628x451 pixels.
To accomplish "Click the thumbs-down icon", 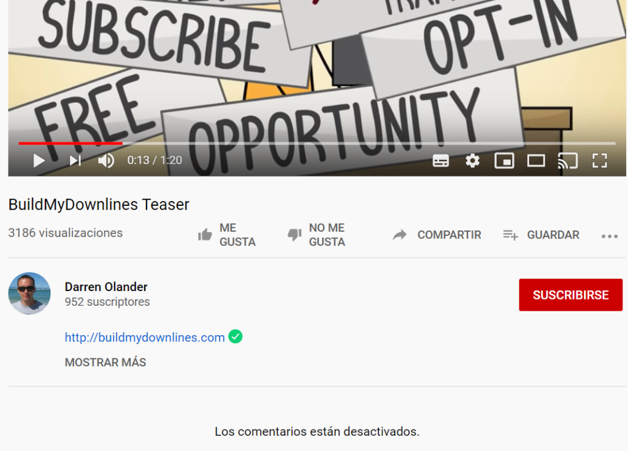I will pyautogui.click(x=294, y=235).
